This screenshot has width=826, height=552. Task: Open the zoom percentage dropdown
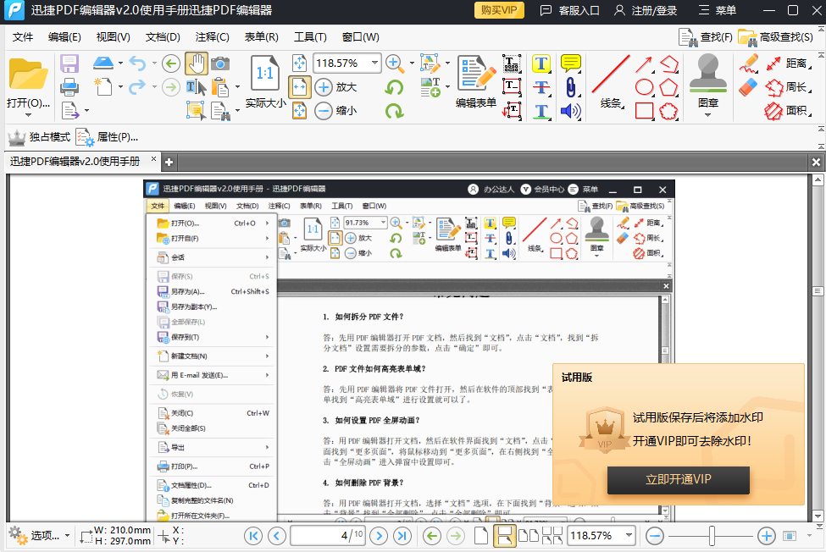pyautogui.click(x=375, y=63)
